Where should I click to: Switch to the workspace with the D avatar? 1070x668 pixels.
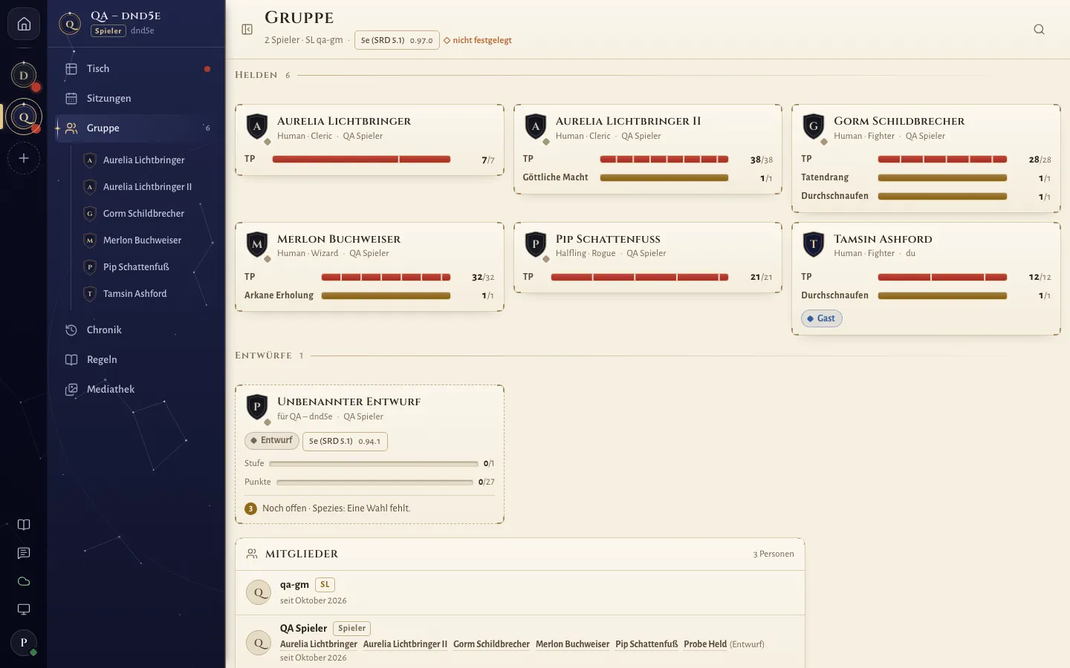click(x=24, y=75)
